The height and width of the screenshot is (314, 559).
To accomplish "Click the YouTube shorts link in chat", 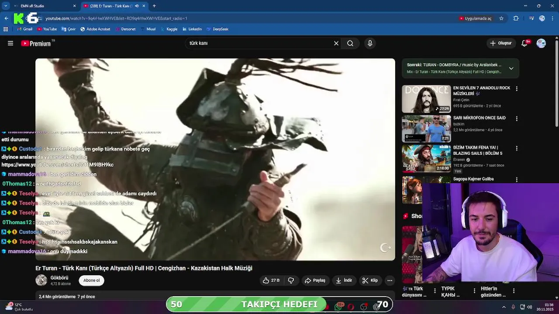I will click(57, 165).
